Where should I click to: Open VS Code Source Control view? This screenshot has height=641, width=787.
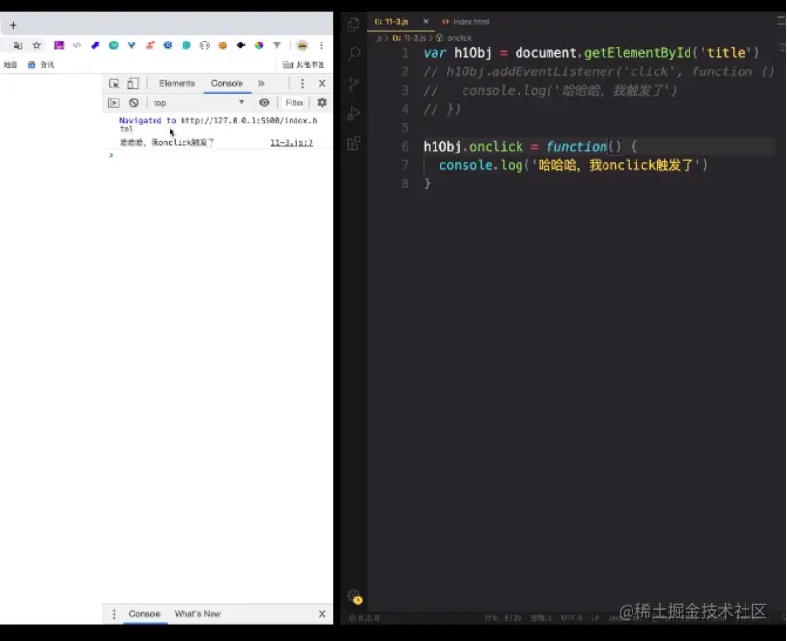353,83
